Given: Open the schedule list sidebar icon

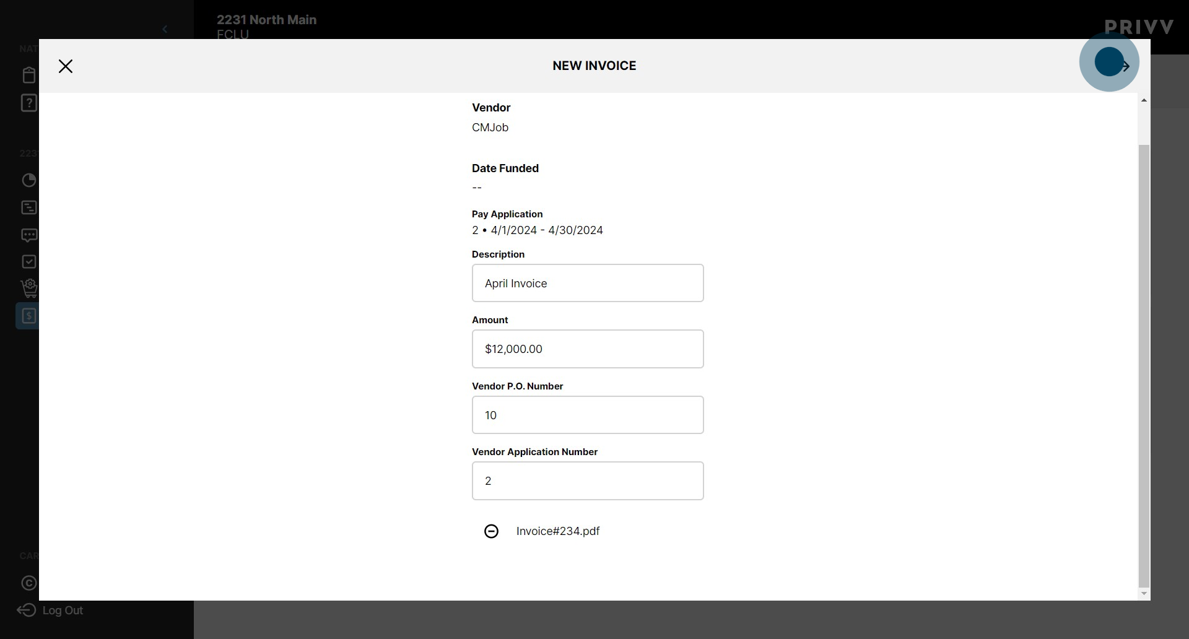Looking at the screenshot, I should (x=28, y=207).
